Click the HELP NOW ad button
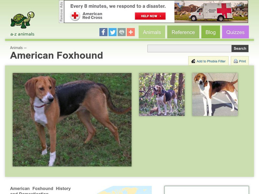Screen dimensions: 259x194 click(150, 16)
